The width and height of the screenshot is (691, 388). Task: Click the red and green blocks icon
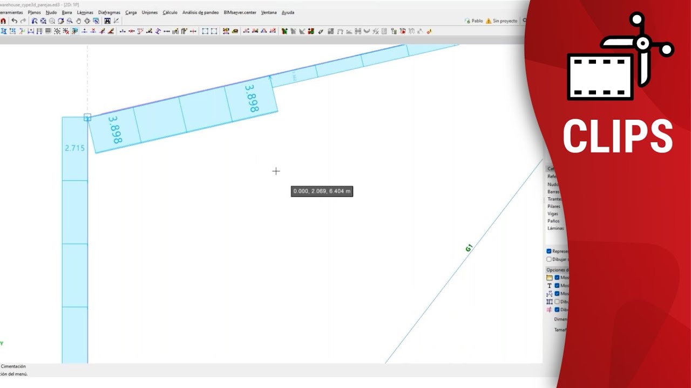[x=311, y=31]
